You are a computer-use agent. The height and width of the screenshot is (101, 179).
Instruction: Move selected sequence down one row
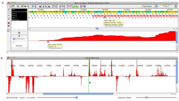[x=9, y=16]
